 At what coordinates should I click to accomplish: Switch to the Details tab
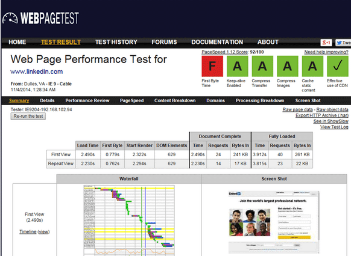coord(47,100)
